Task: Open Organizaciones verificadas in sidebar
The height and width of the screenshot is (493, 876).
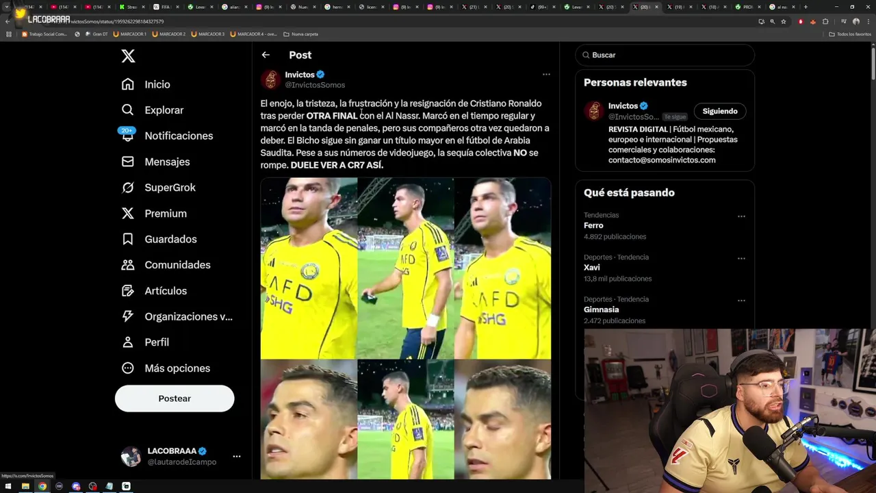Action: (x=177, y=316)
